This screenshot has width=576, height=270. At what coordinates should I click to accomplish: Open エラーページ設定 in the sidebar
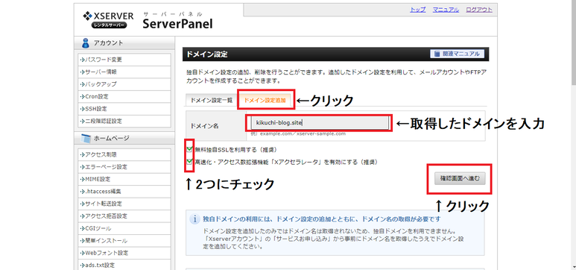click(x=124, y=167)
